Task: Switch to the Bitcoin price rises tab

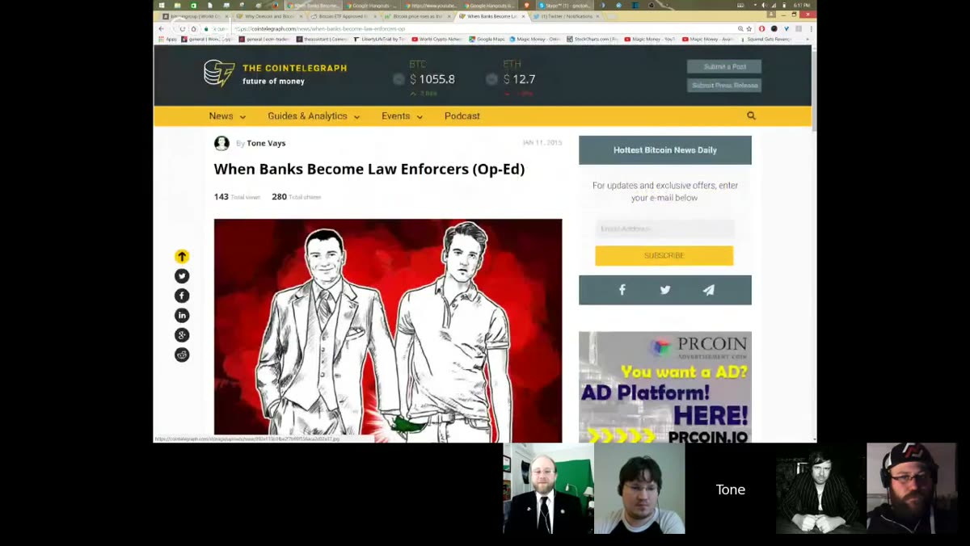Action: 416,16
